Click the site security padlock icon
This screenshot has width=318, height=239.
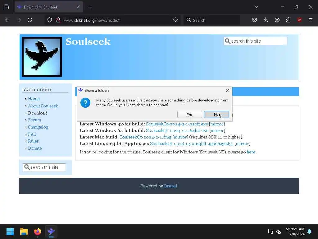[58, 20]
